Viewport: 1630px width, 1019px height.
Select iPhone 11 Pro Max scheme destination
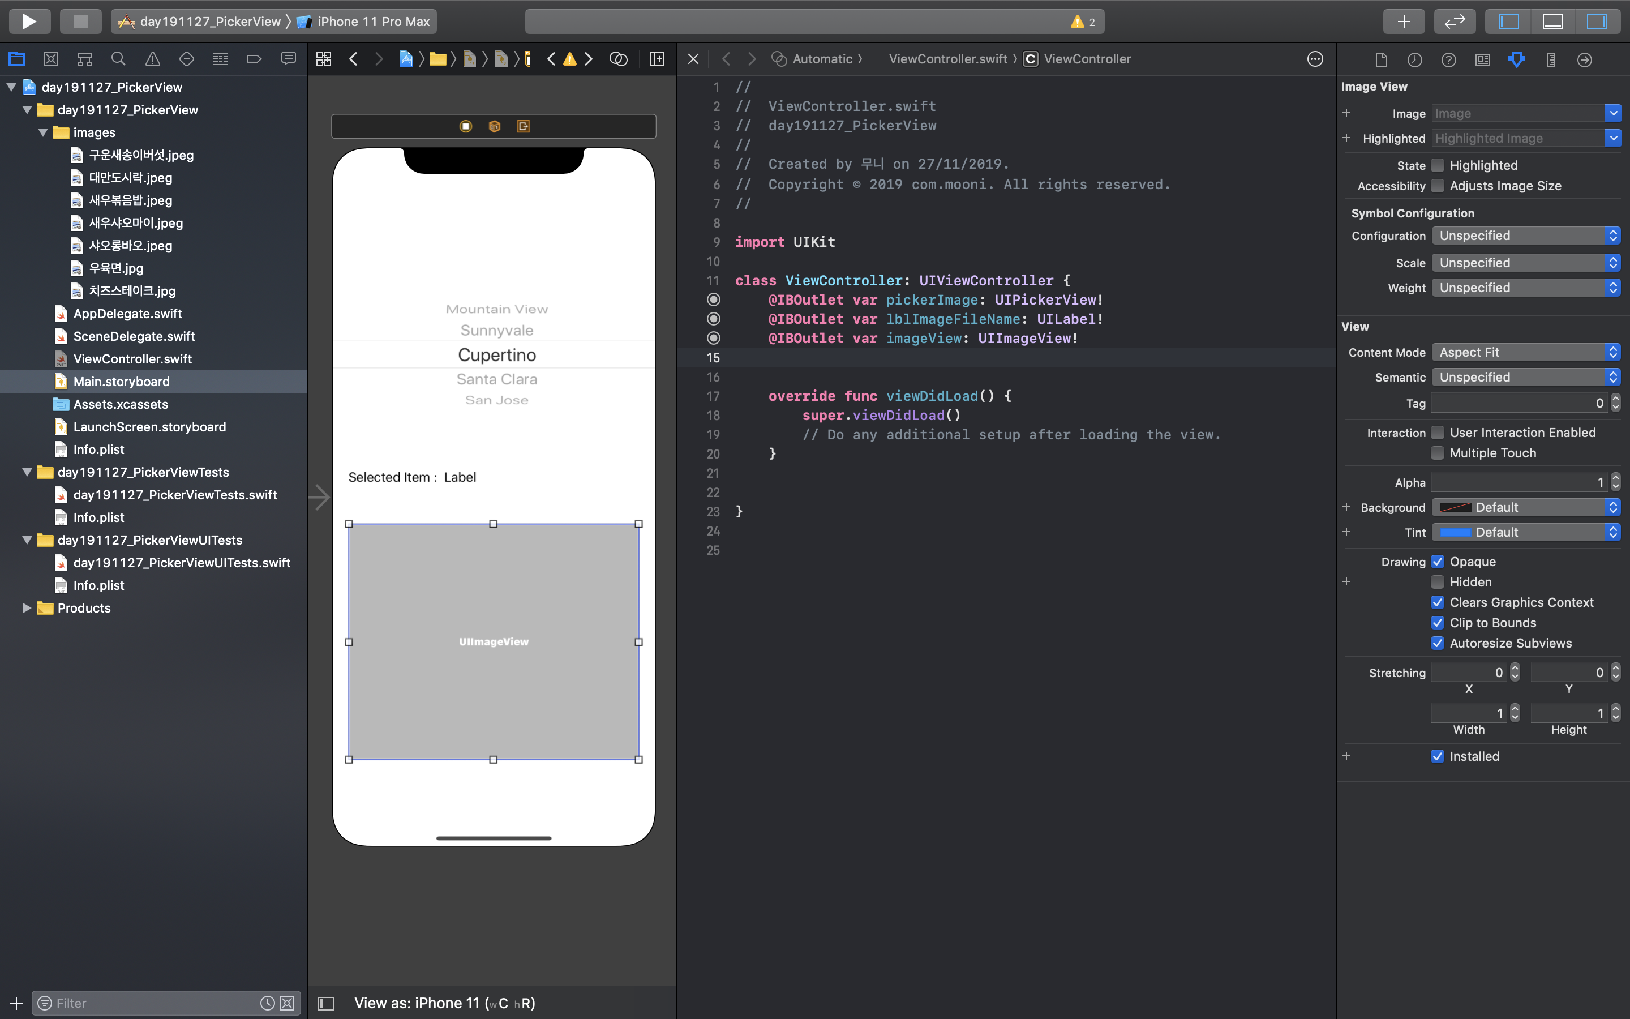coord(372,22)
